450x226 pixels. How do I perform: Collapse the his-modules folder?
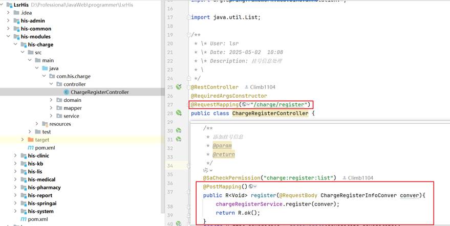pos(8,36)
